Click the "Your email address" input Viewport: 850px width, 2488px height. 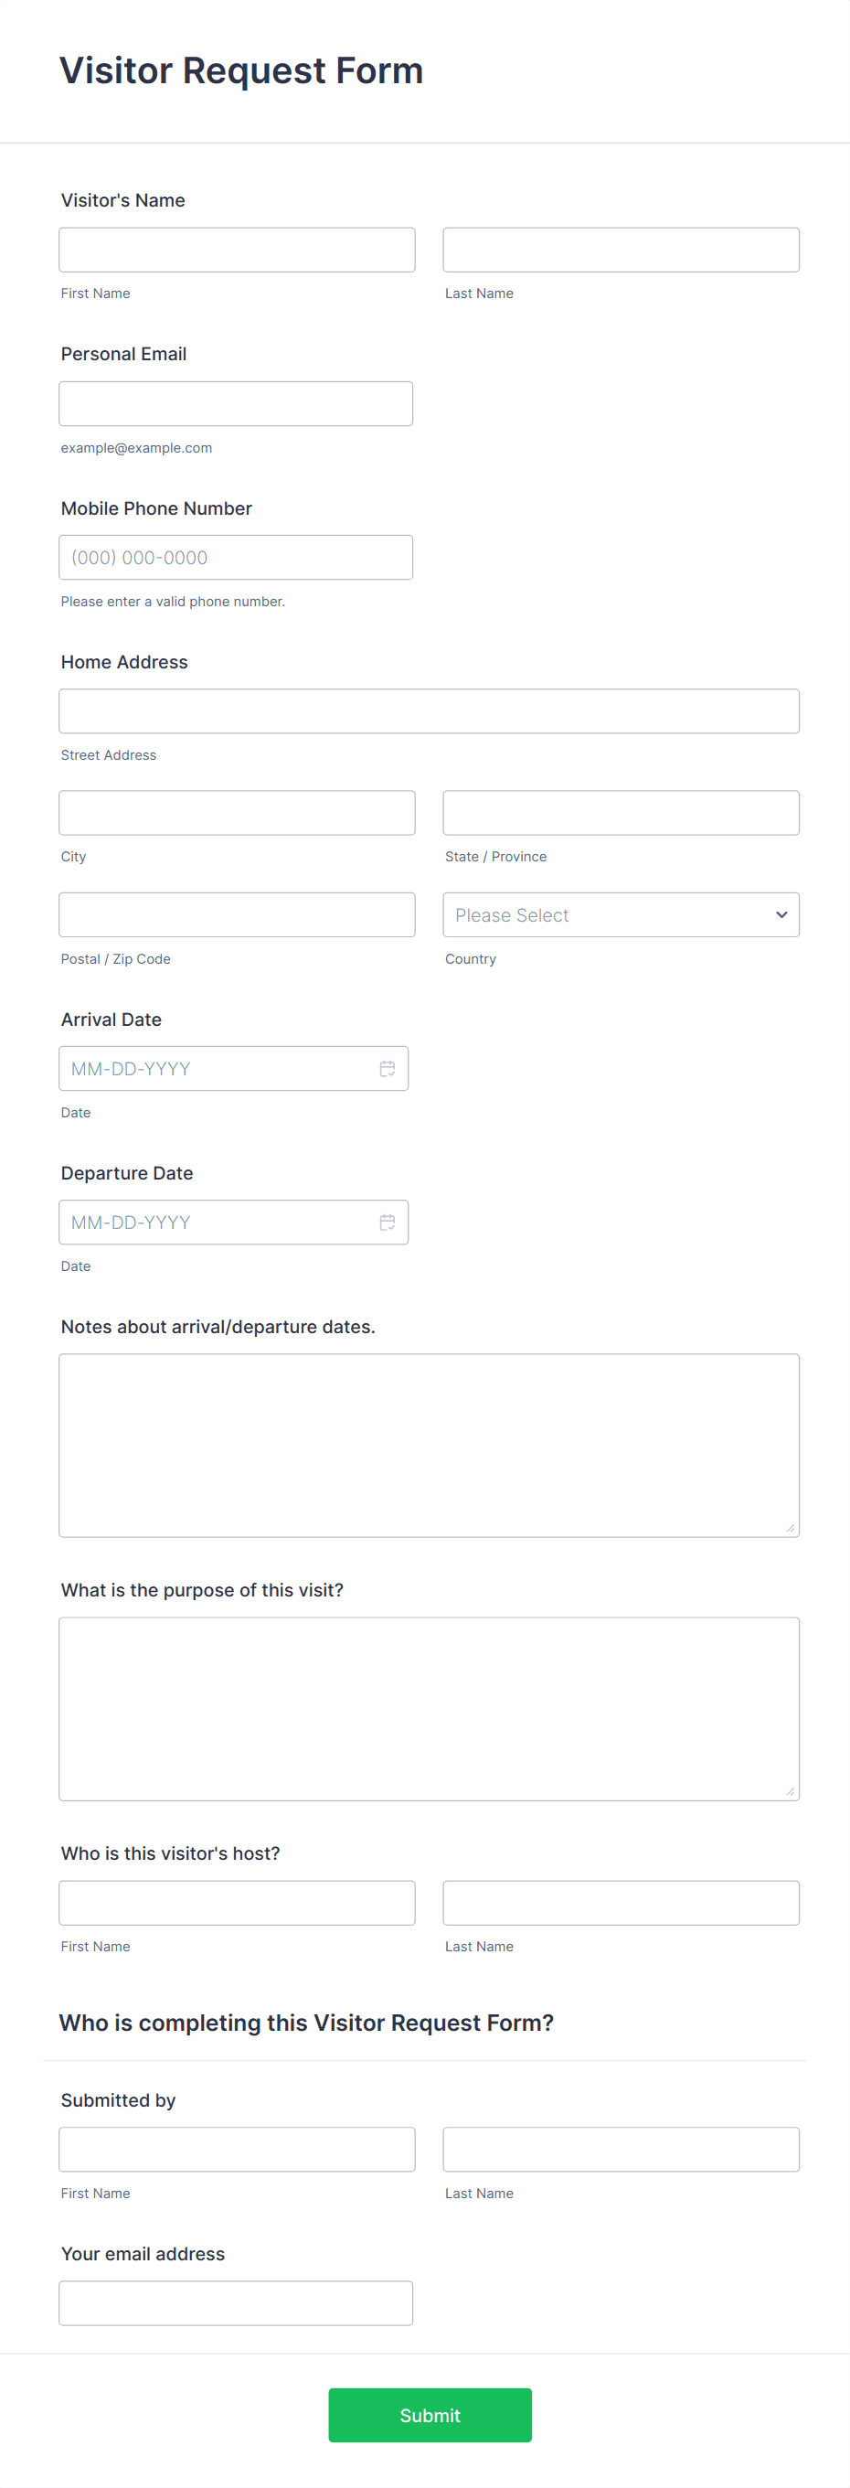tap(236, 2302)
